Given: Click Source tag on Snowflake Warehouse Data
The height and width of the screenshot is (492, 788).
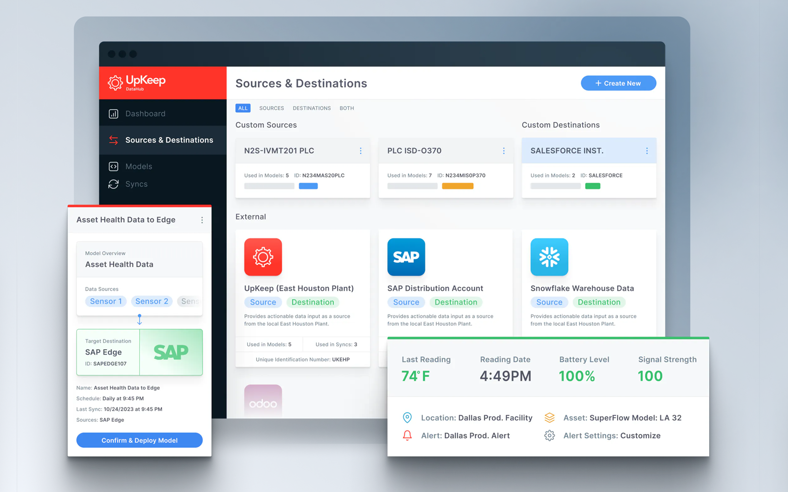Looking at the screenshot, I should 549,302.
